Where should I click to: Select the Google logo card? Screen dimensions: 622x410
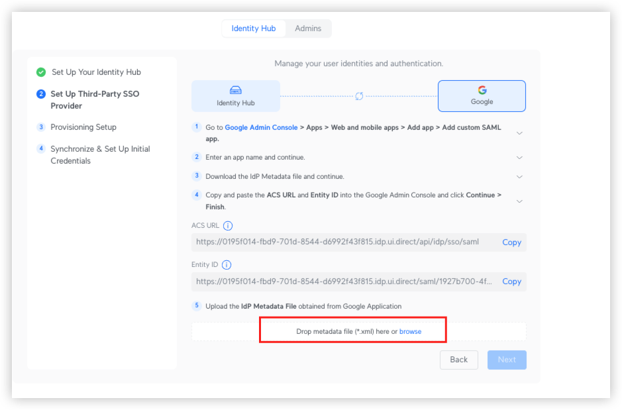482,96
